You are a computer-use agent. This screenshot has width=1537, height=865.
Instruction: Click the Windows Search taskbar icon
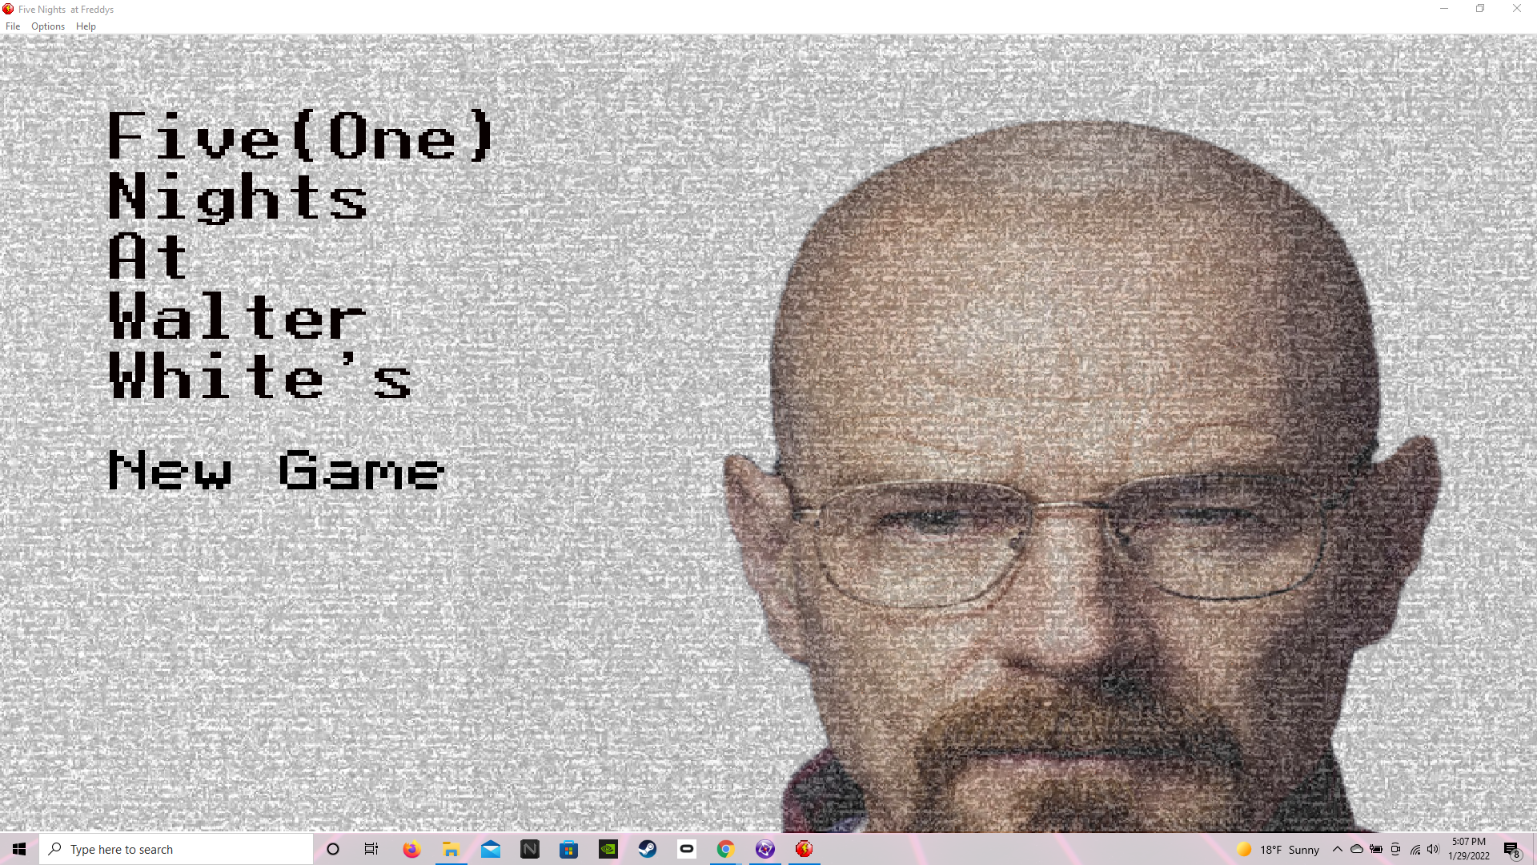pos(55,848)
